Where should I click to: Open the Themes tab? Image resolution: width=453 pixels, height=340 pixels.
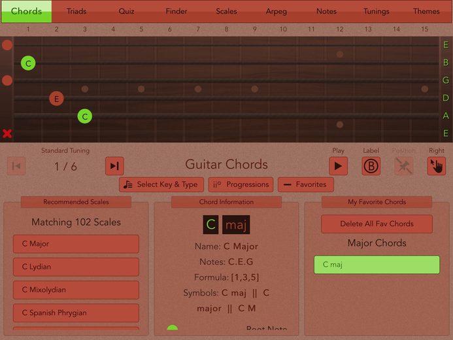pos(426,11)
